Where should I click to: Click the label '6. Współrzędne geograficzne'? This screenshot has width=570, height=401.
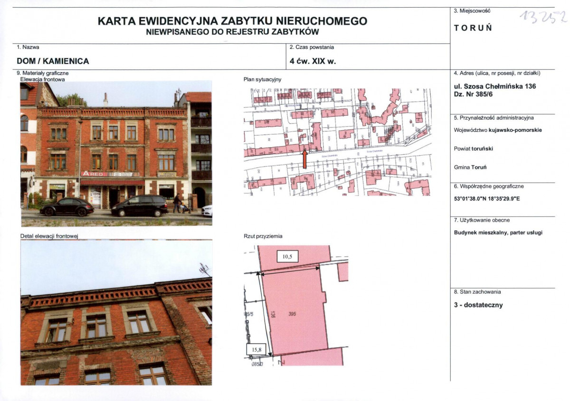(489, 187)
